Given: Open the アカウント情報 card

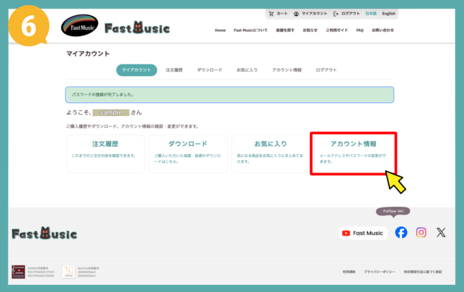Looking at the screenshot, I should point(353,153).
